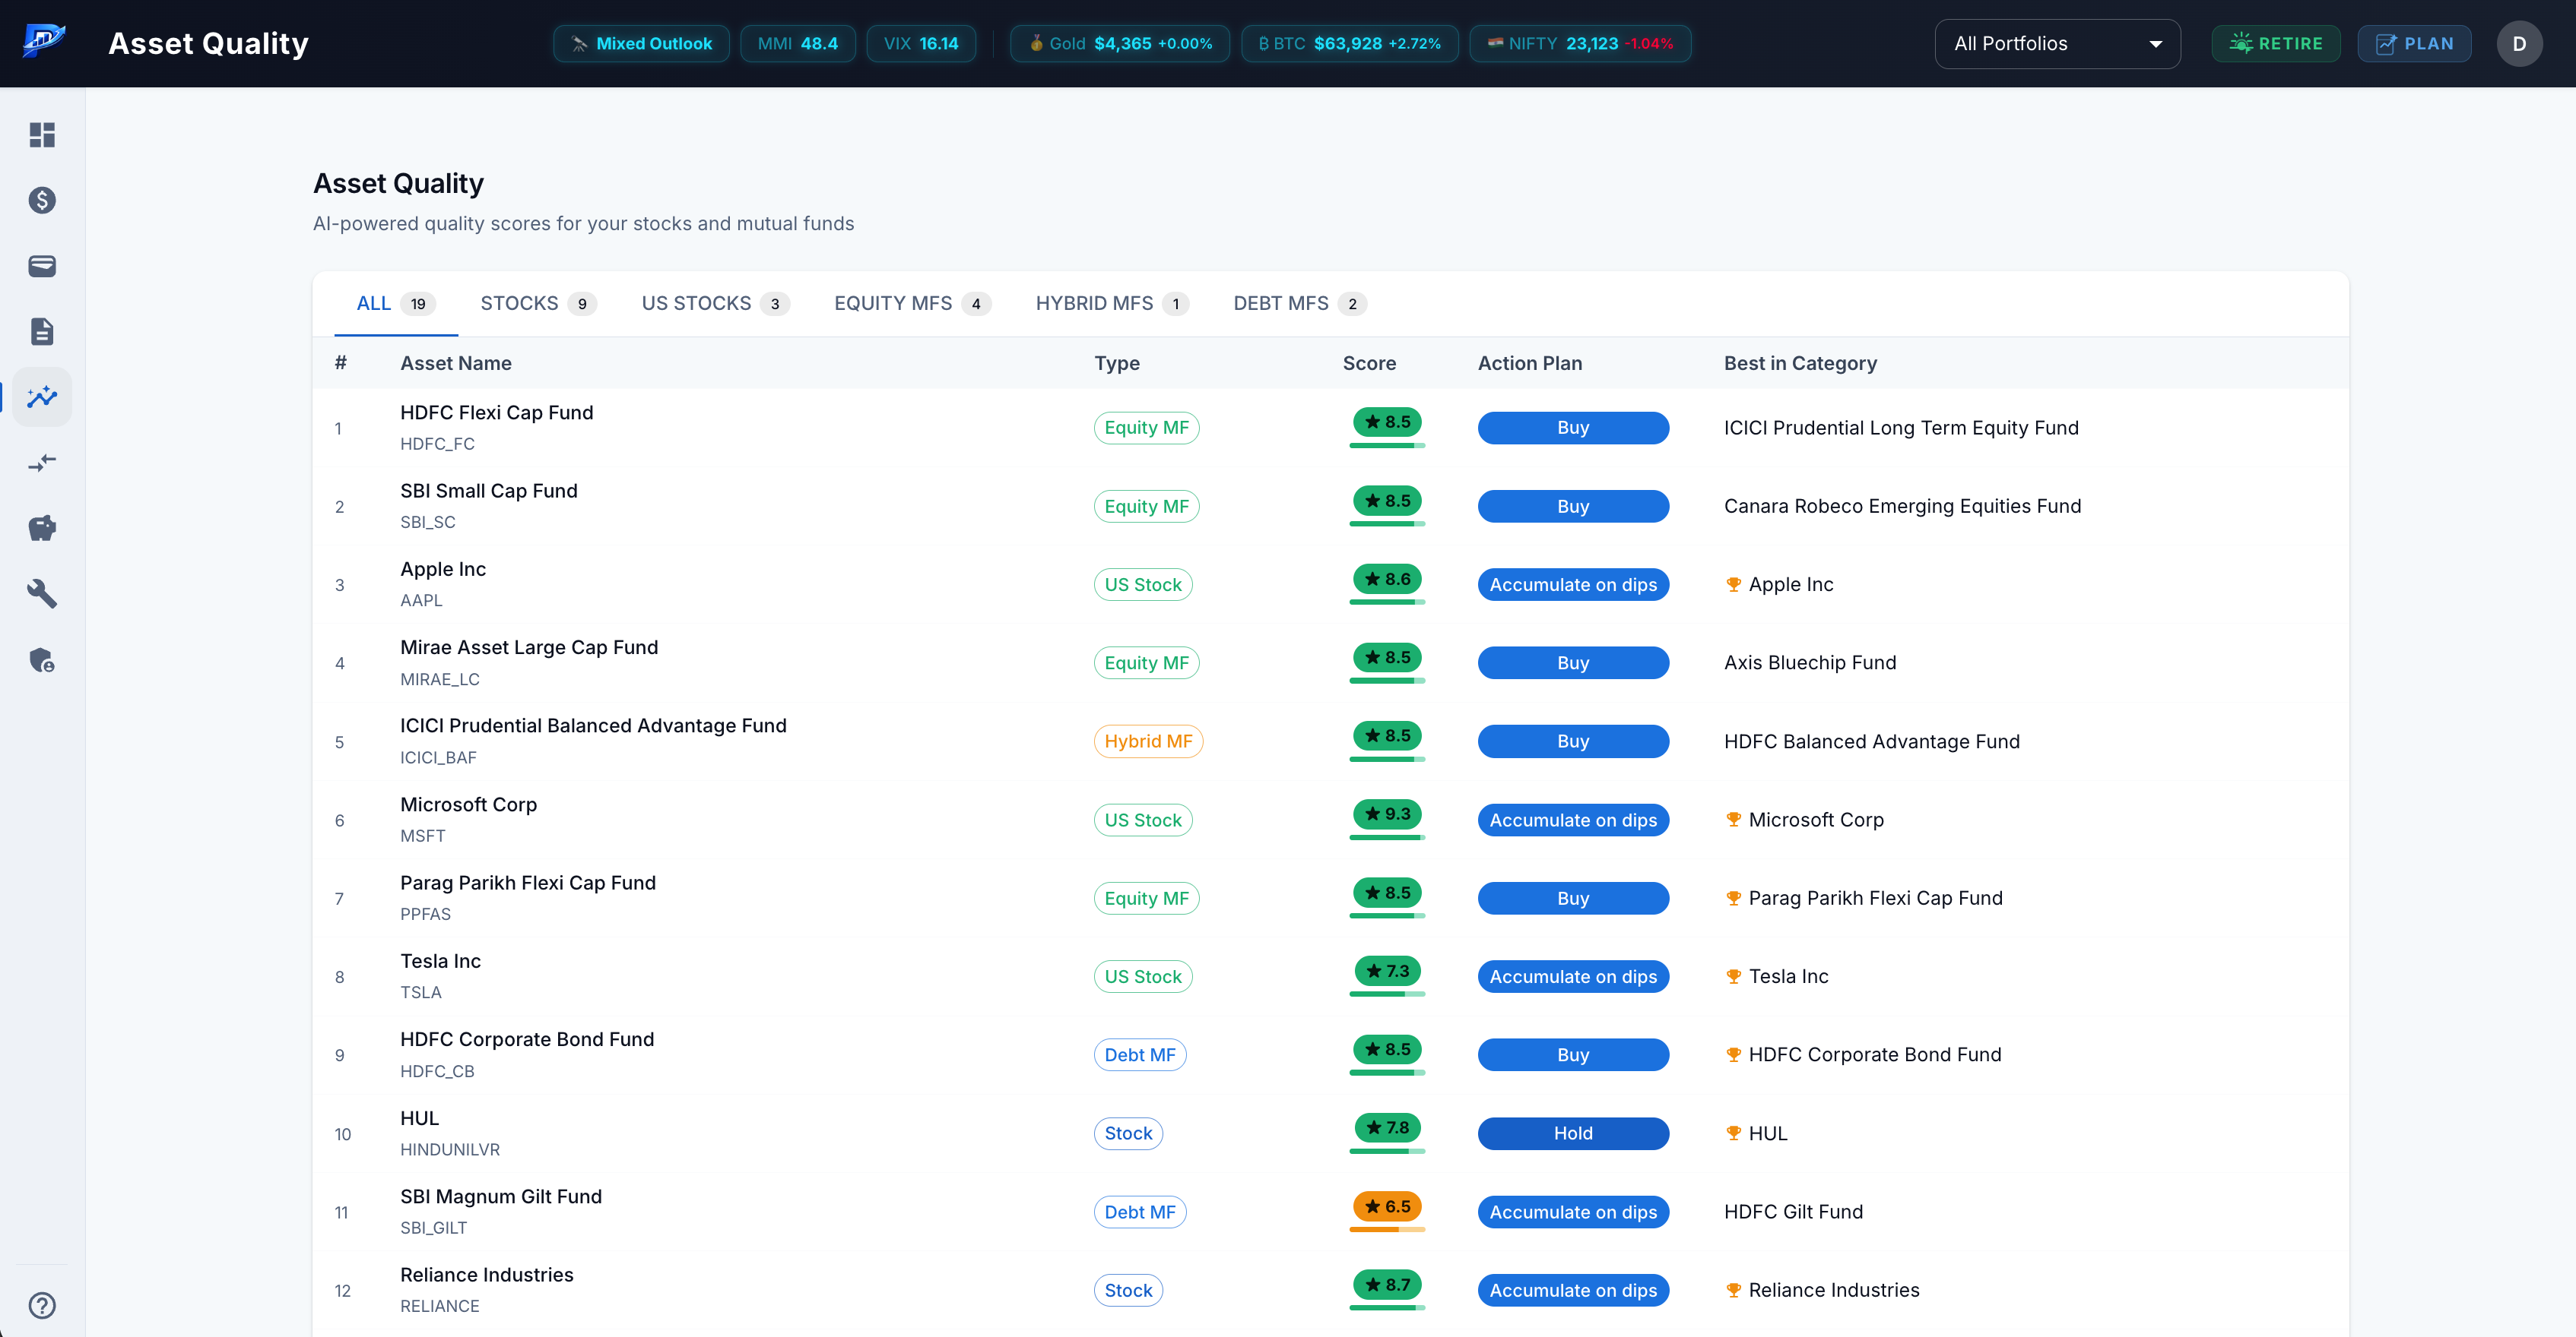Image resolution: width=2576 pixels, height=1337 pixels.
Task: Switch to the EQUITY MFS tab
Action: point(912,303)
